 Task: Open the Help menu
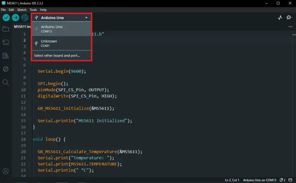click(43, 10)
